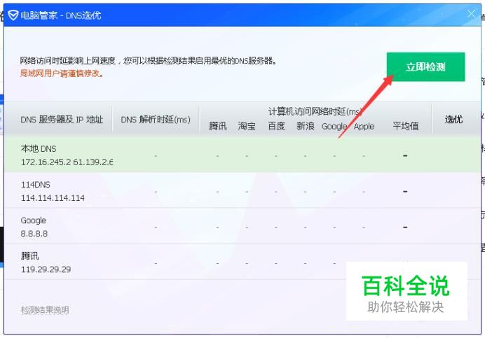Screen dimensions: 485x338
Task: Click the DNS 解析时延(ms) column header
Action: (156, 120)
